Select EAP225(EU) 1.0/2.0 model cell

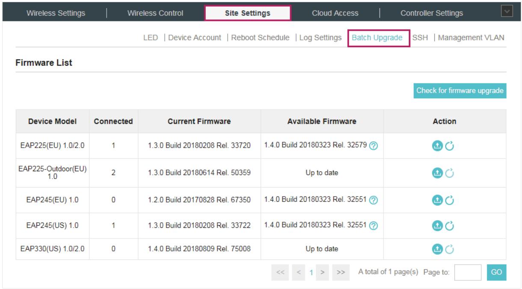[53, 145]
